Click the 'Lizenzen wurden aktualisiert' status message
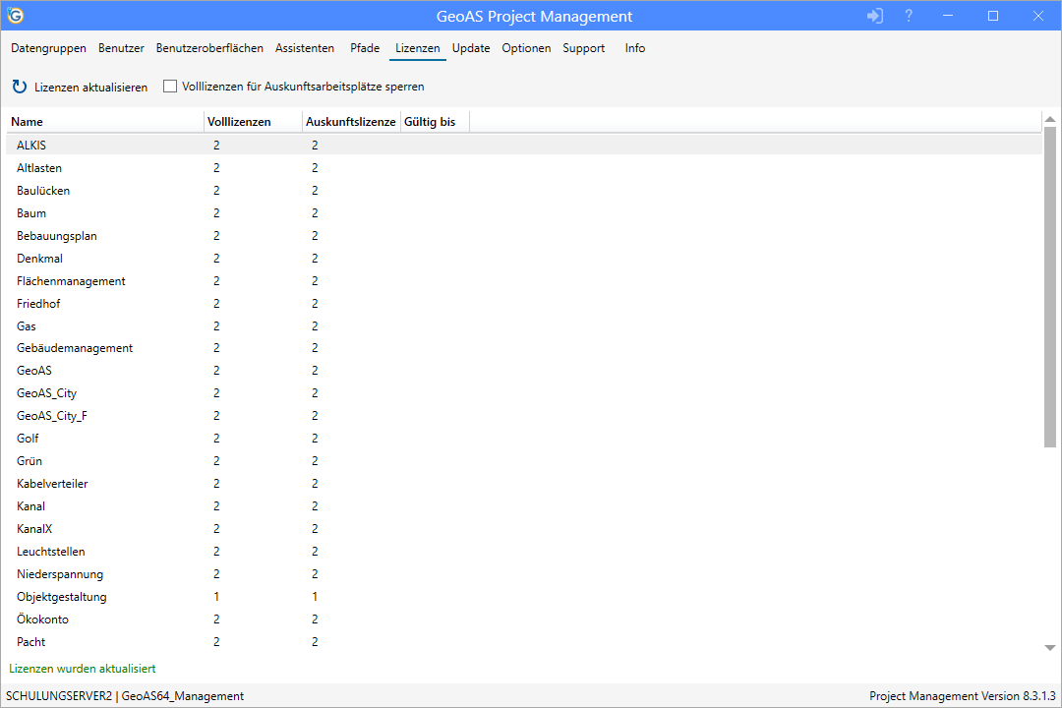 (x=82, y=669)
